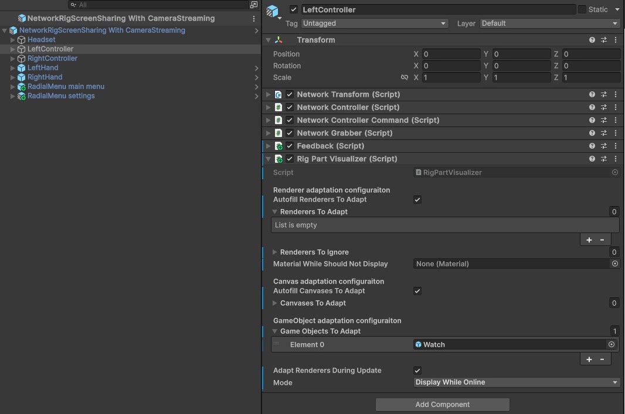Image resolution: width=625 pixels, height=414 pixels.
Task: Click the object picker next to Watch
Action: pos(612,345)
